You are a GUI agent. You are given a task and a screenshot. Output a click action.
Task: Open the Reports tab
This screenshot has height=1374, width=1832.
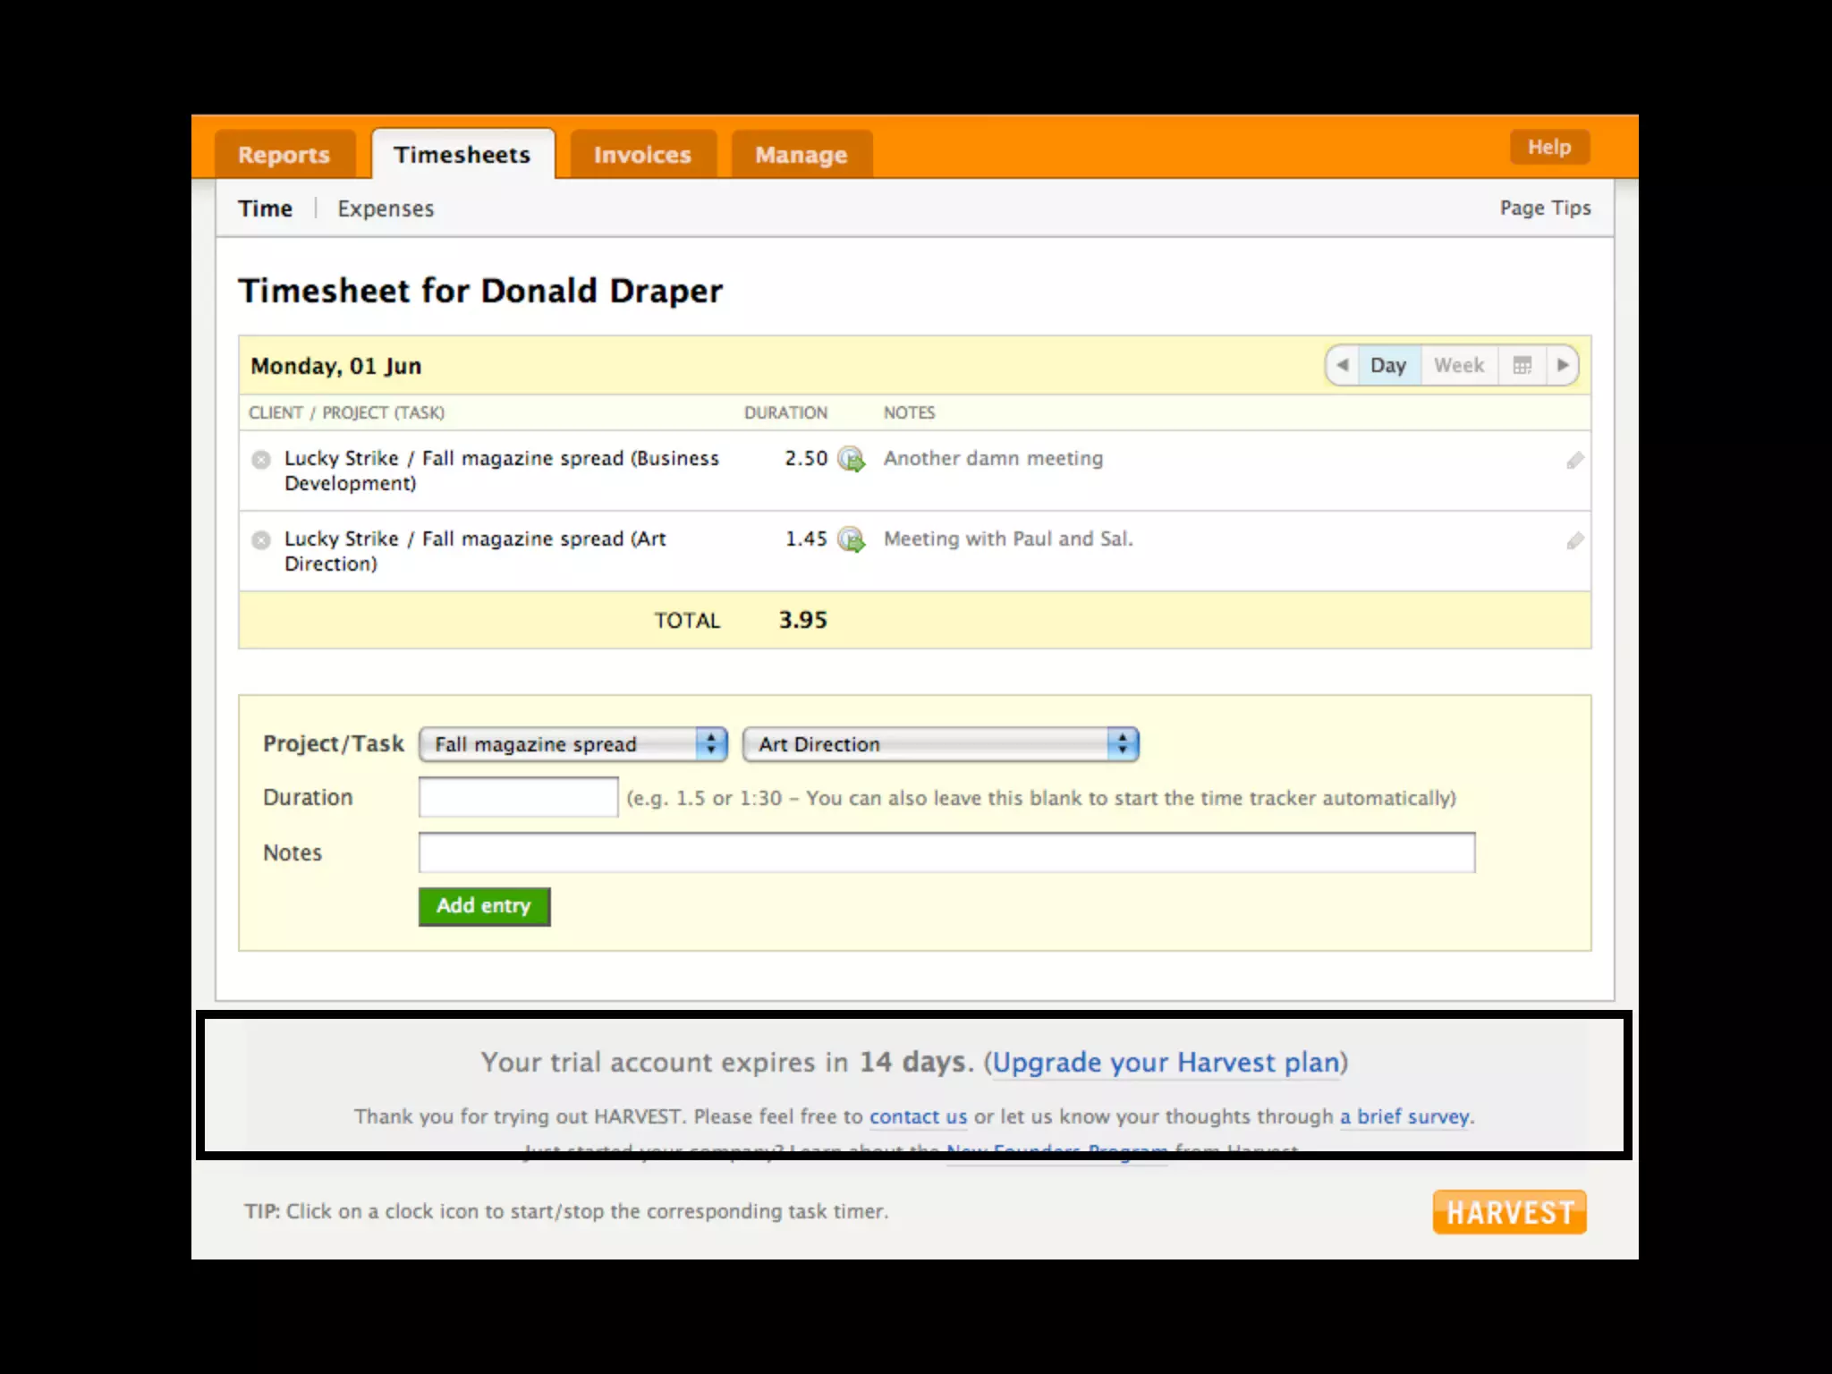(284, 155)
